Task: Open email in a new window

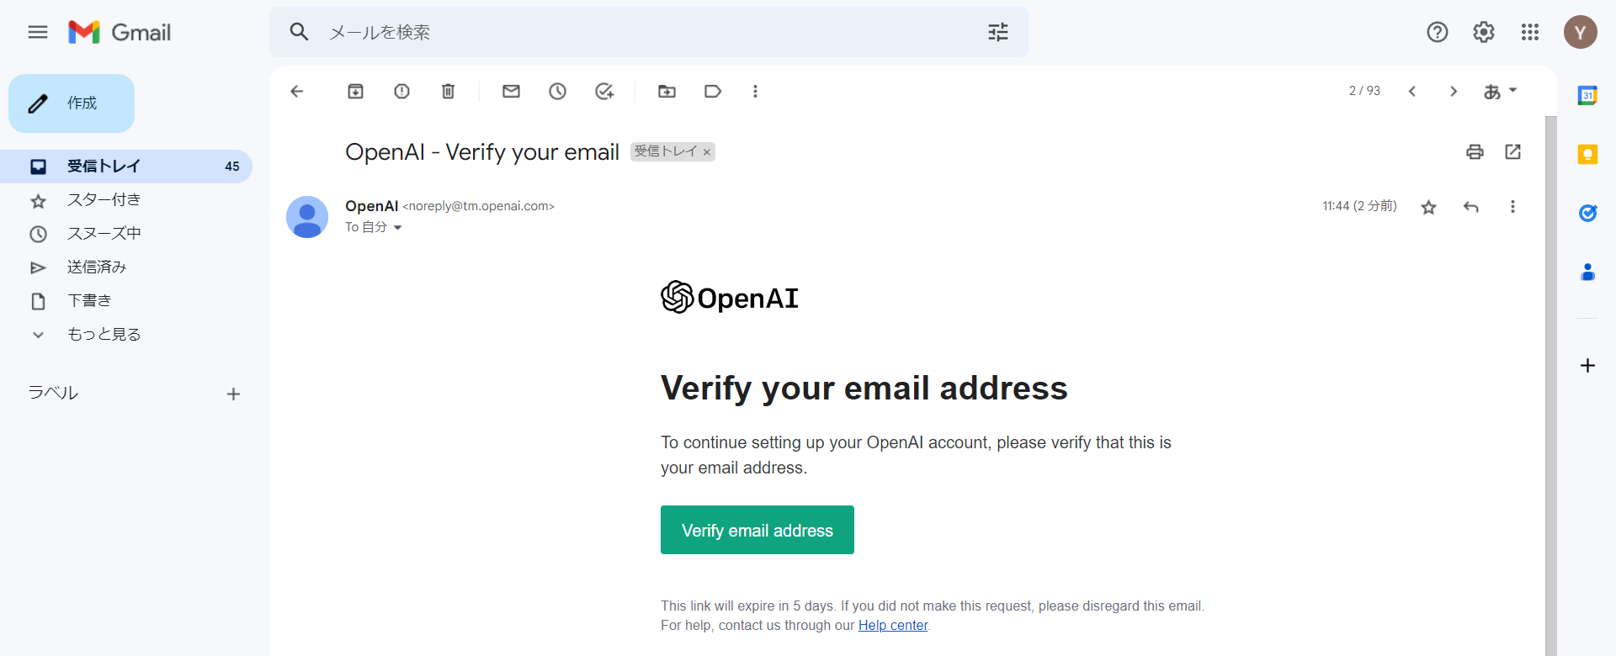Action: tap(1512, 152)
